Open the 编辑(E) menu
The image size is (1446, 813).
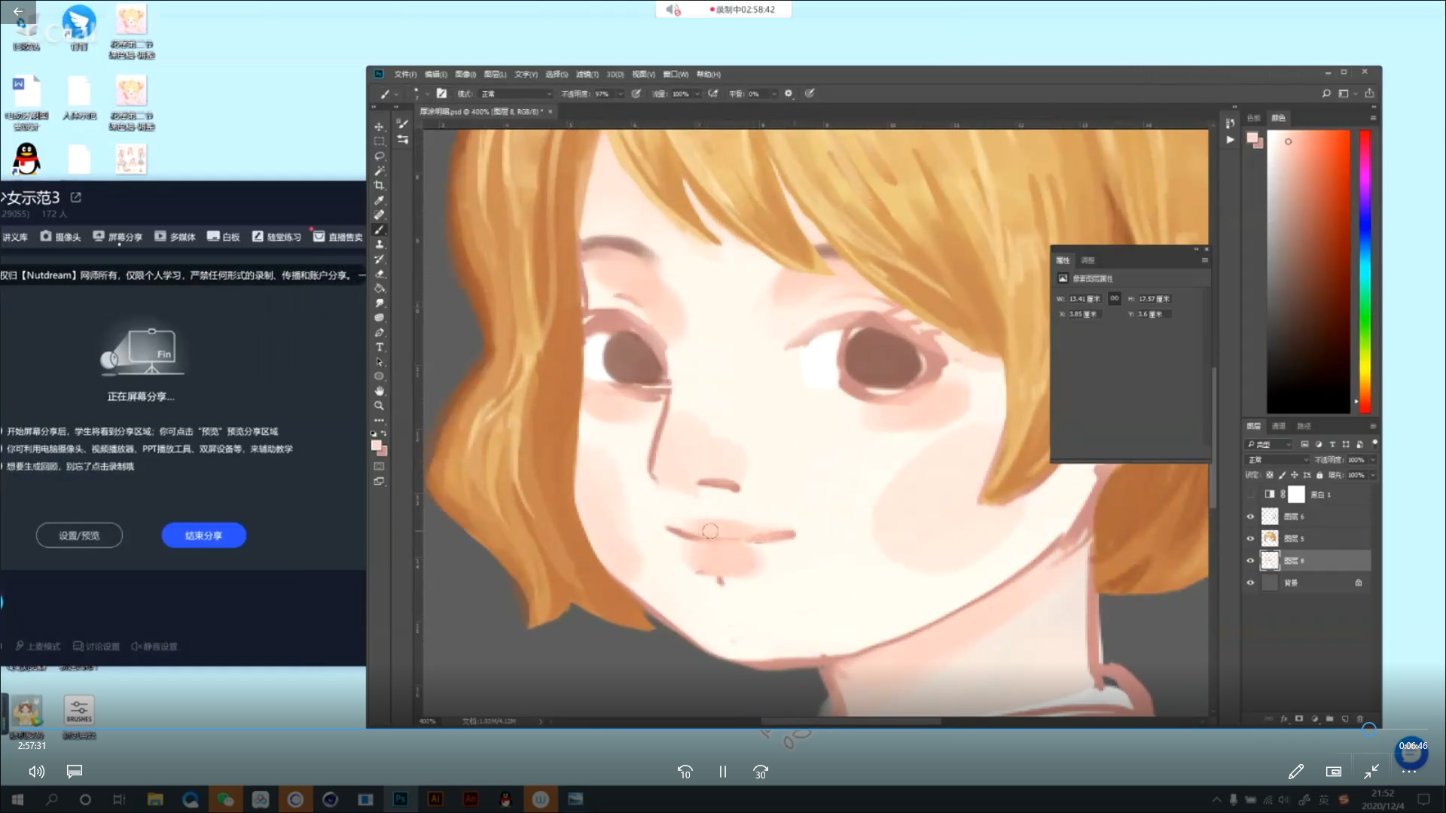[435, 74]
